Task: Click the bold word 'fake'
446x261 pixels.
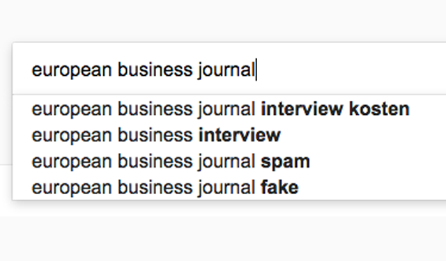Action: point(279,187)
